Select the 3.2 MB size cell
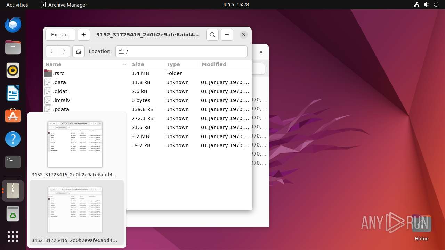The width and height of the screenshot is (445, 250). [x=140, y=136]
